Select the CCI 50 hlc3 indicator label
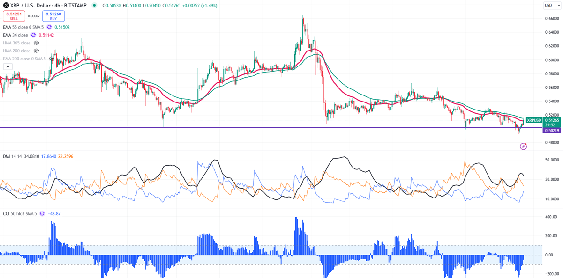Screen dimensions: 563x278 click(x=21, y=213)
